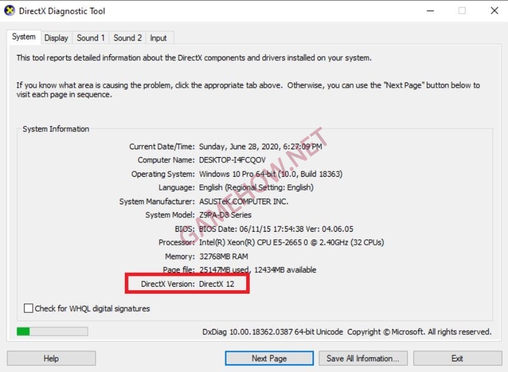This screenshot has height=372, width=508.
Task: Click the green loading progress bar
Action: coord(52,331)
